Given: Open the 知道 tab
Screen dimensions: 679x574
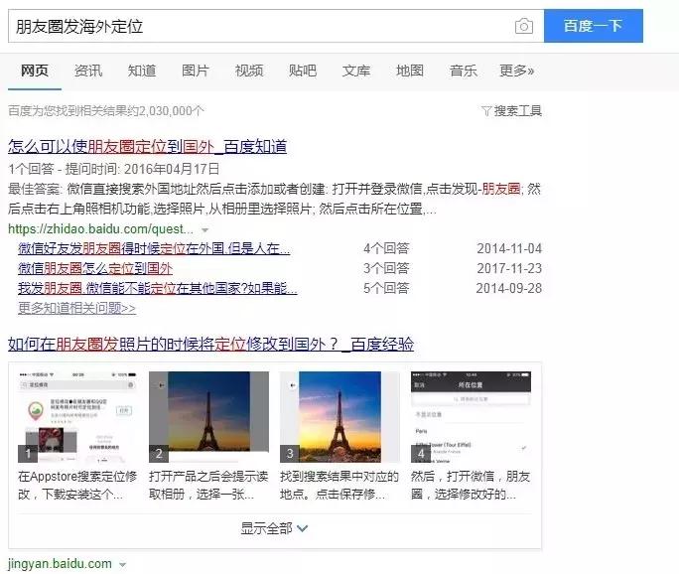Looking at the screenshot, I should 142,71.
